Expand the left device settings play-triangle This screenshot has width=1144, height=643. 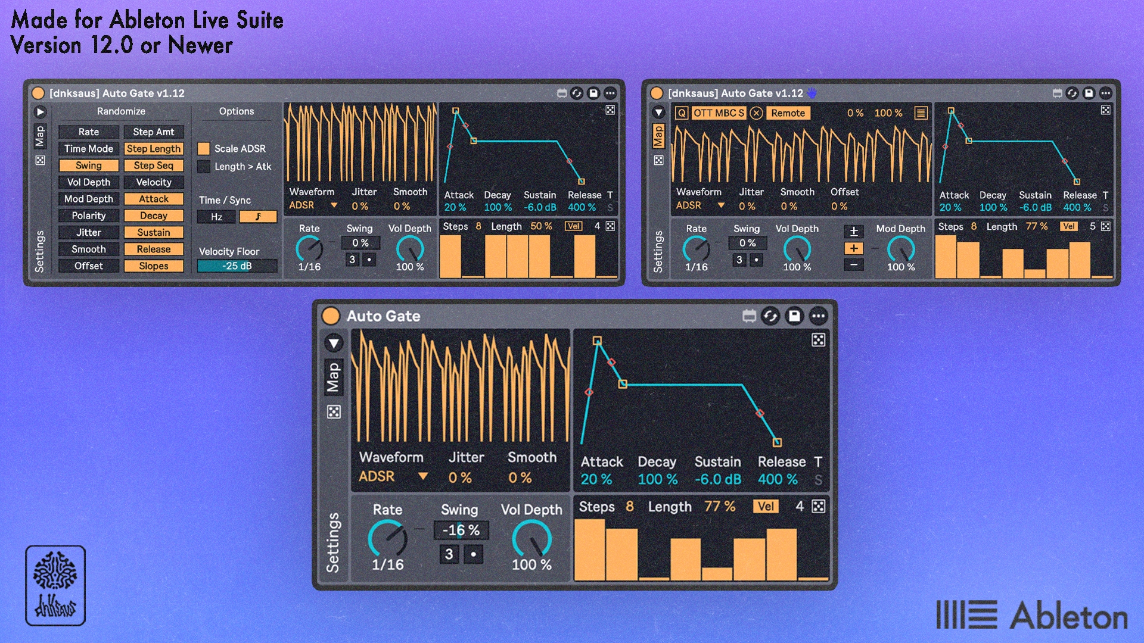click(x=40, y=112)
